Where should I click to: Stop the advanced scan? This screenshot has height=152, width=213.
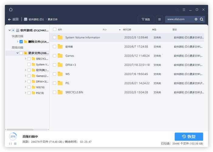tap(15, 143)
